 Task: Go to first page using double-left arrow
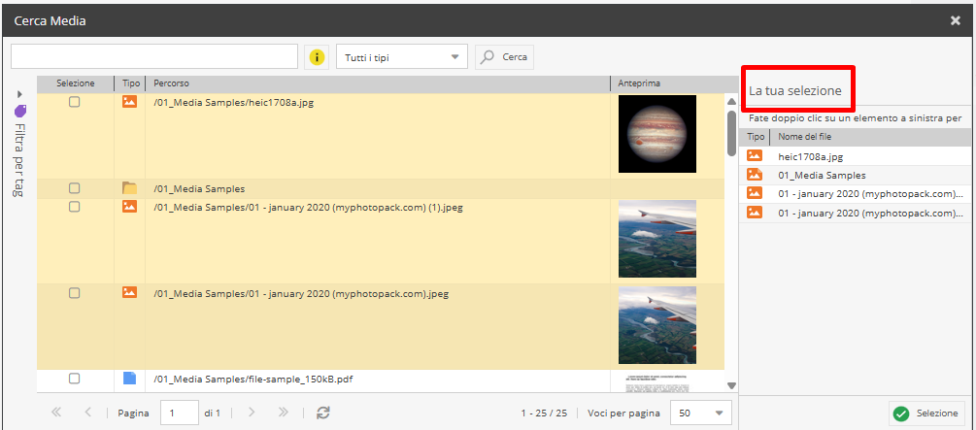pos(56,413)
